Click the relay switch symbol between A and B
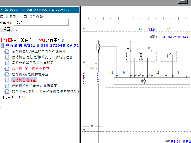 tap(141, 54)
